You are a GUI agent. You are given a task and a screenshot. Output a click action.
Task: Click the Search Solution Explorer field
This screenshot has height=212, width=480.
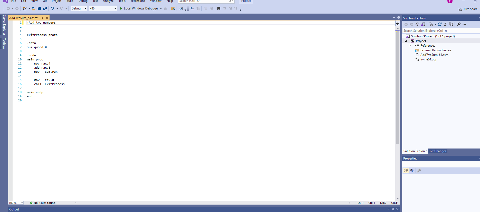(x=441, y=31)
